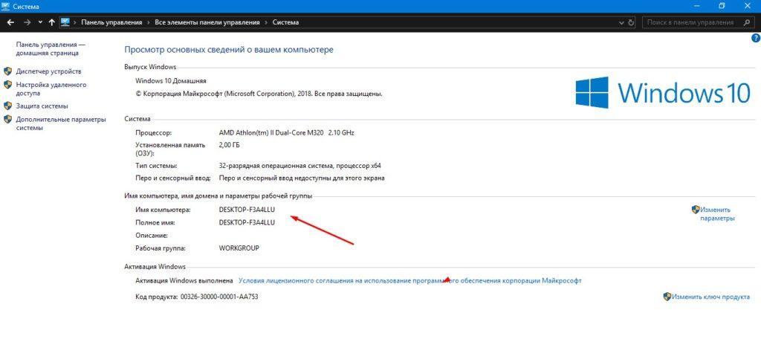Click the Windows 10 logo
Screen dimensions: 761x342
[x=663, y=92]
